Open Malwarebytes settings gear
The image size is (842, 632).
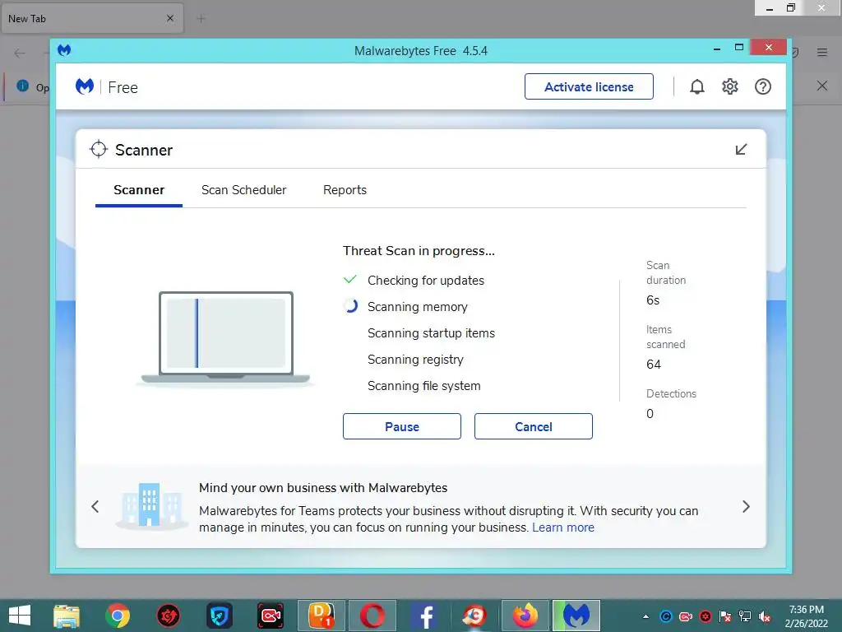[730, 86]
